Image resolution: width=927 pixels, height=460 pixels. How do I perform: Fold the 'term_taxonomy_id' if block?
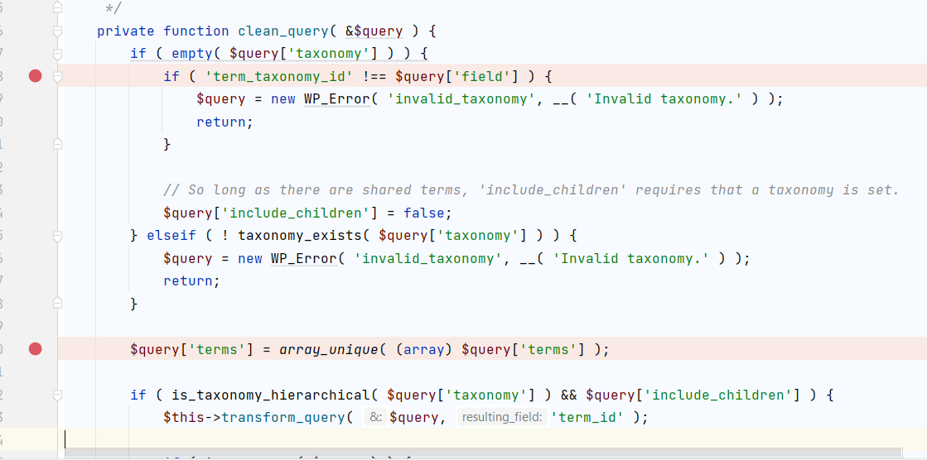[57, 76]
